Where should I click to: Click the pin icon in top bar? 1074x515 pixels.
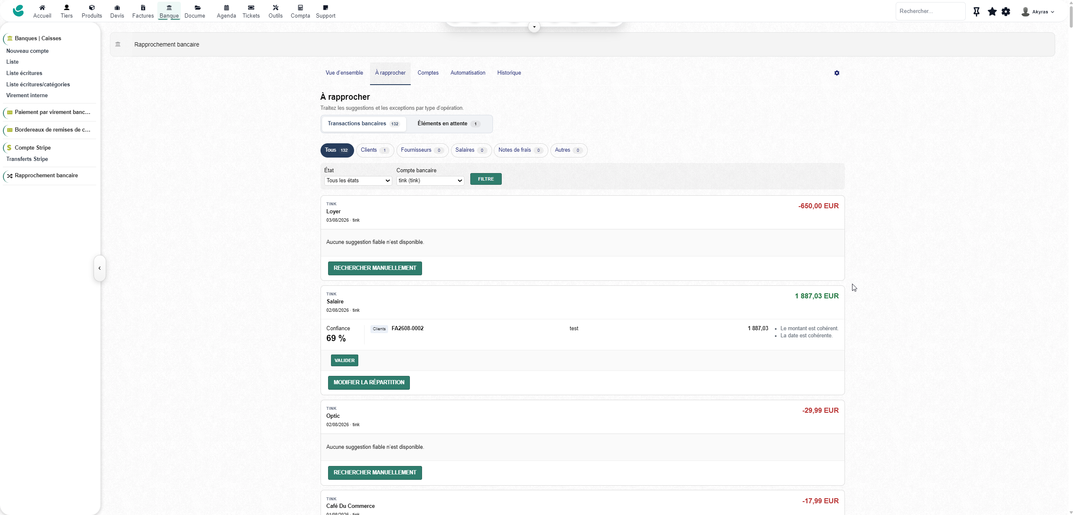point(976,12)
